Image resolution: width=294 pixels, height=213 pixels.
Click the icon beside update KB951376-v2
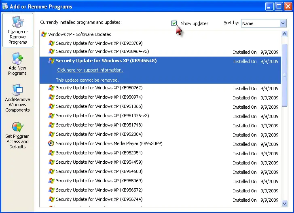pos(51,116)
